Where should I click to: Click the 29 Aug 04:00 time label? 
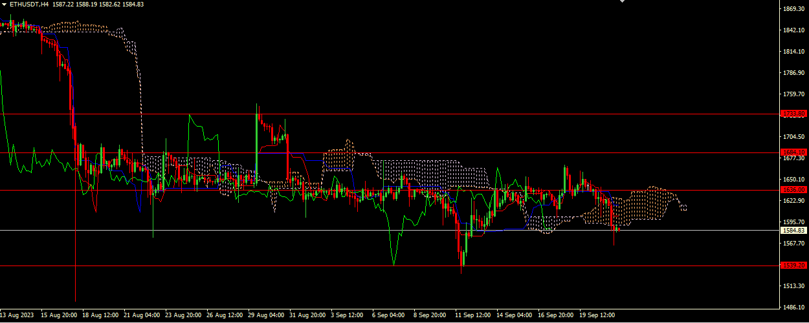266,316
